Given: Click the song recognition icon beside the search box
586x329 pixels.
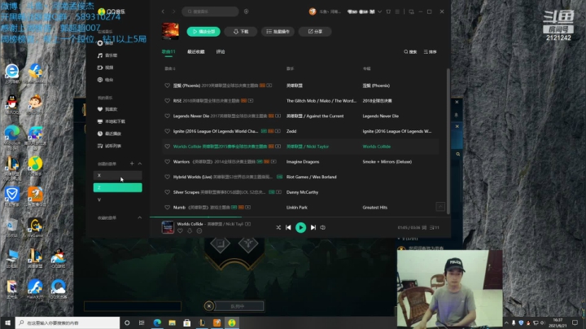Looking at the screenshot, I should (246, 11).
